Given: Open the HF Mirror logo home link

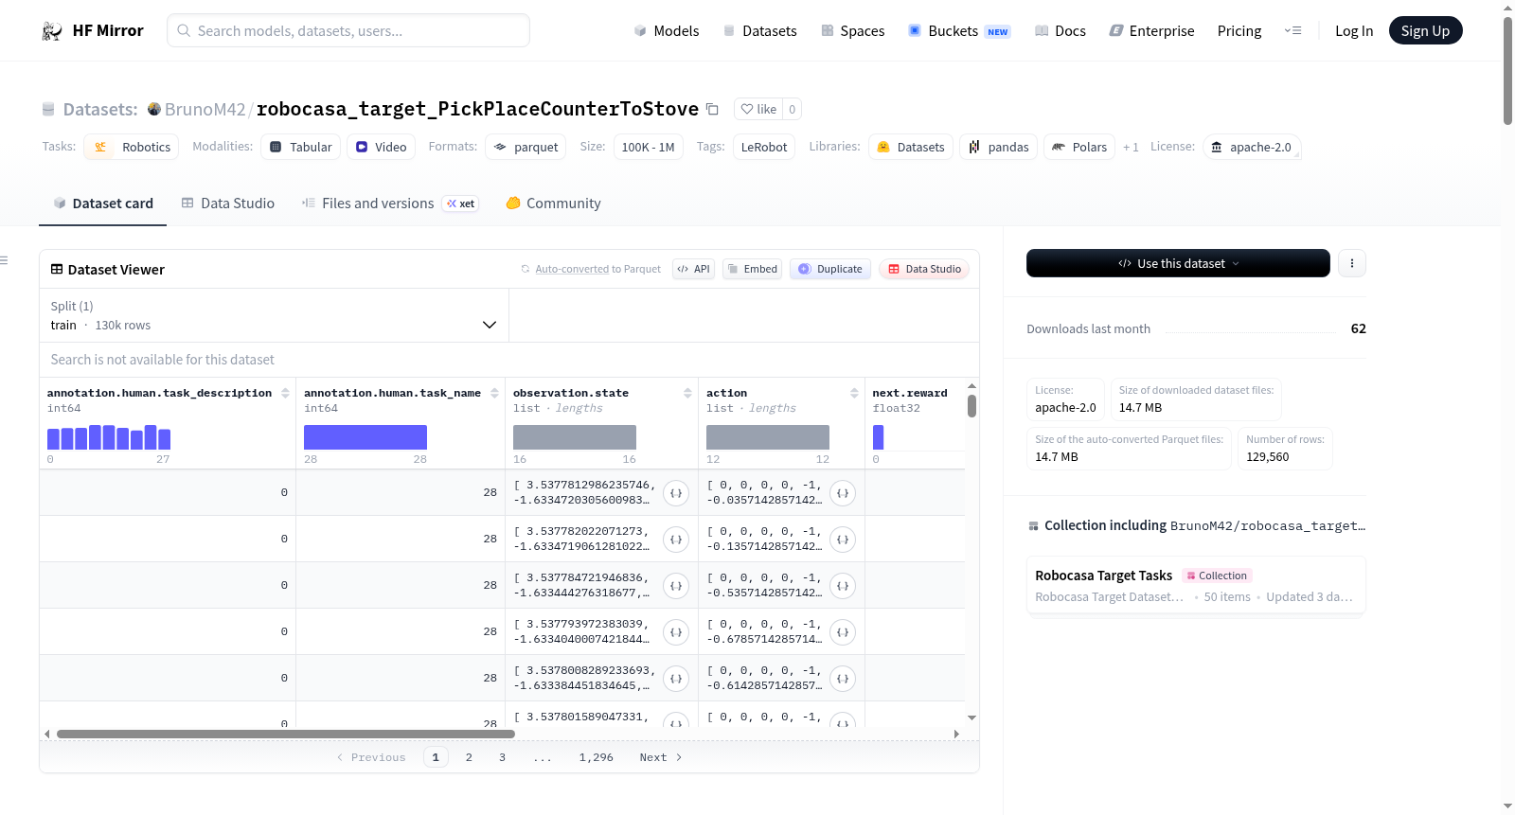Looking at the screenshot, I should pyautogui.click(x=93, y=30).
